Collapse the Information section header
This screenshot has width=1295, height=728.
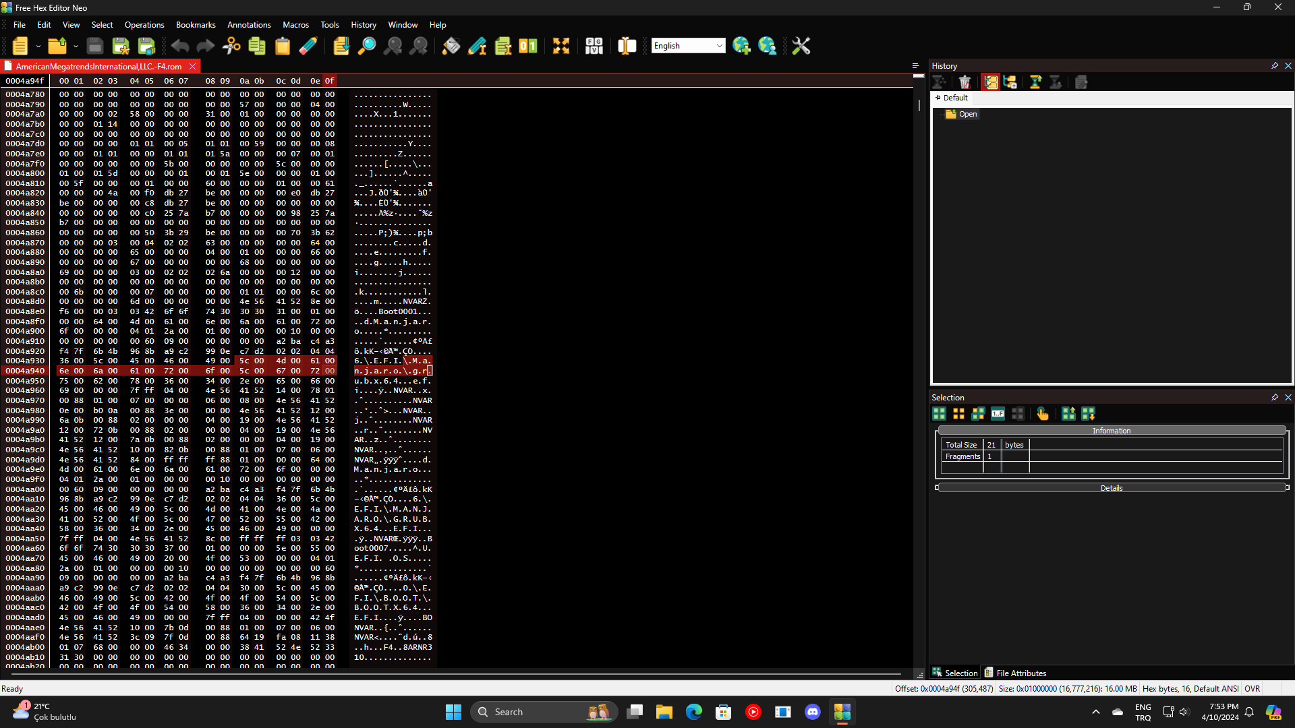pos(1111,431)
